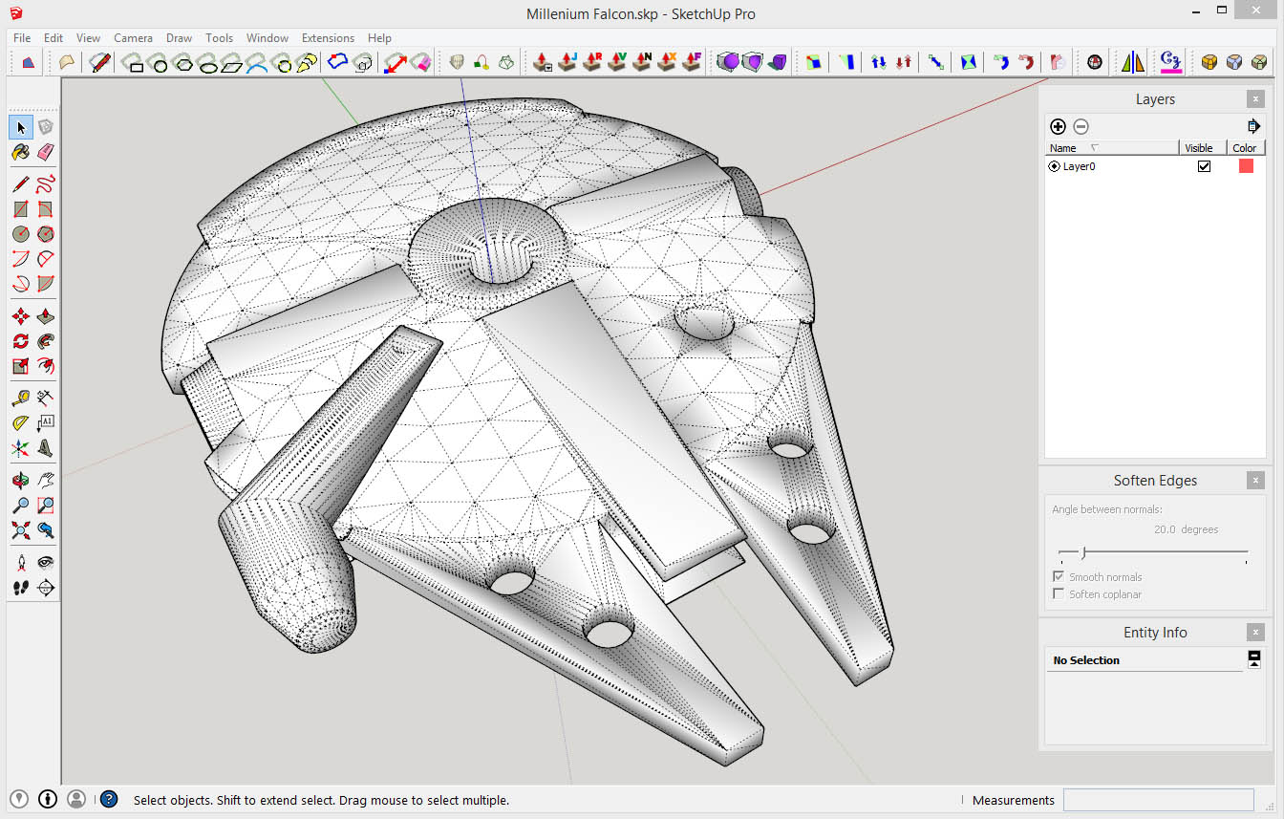Select the Layer0 active radio button
Viewport: 1284px width, 819px height.
click(x=1054, y=166)
